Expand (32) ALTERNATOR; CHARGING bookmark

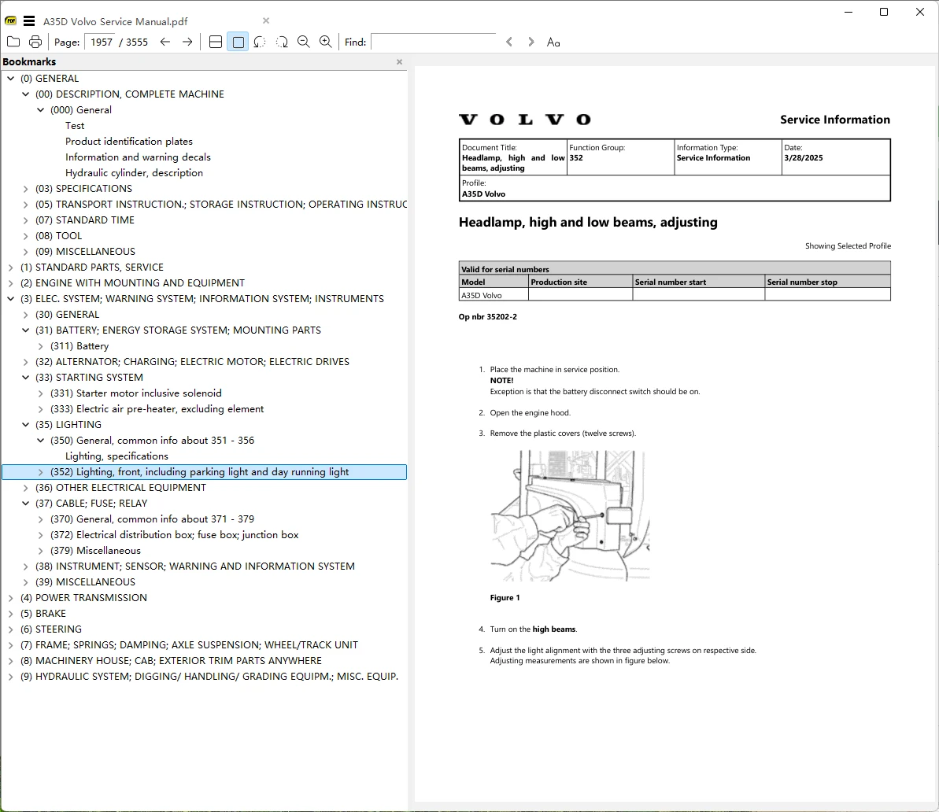(26, 362)
